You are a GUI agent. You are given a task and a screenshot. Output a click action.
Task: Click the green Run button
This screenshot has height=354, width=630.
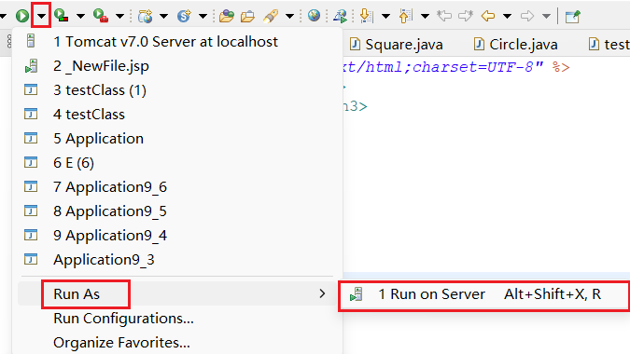[22, 16]
